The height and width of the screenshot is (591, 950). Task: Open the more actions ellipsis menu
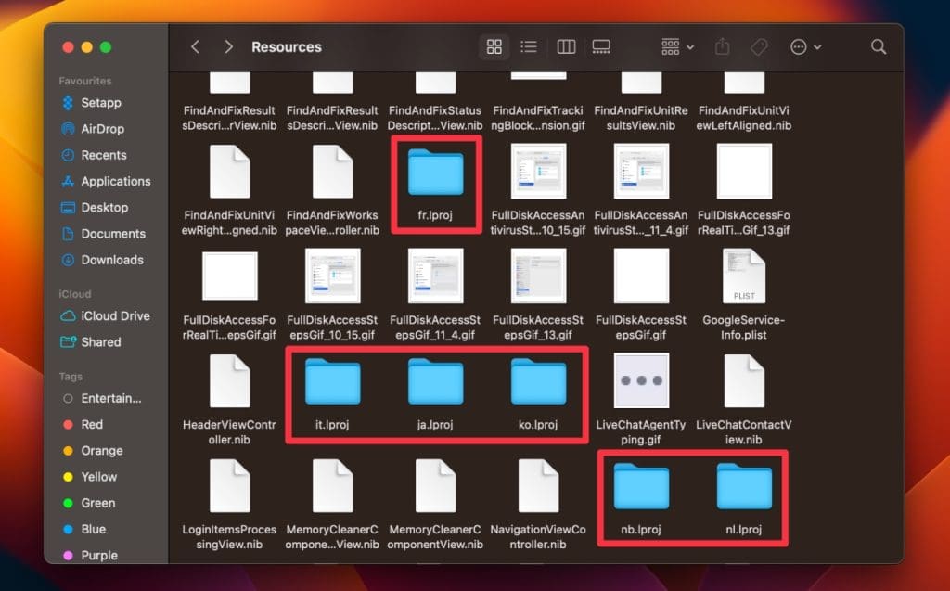(x=804, y=46)
